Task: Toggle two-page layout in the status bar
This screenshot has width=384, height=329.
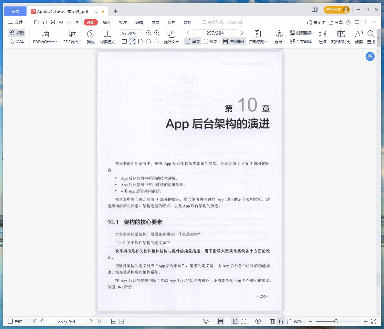Action: 244,321
